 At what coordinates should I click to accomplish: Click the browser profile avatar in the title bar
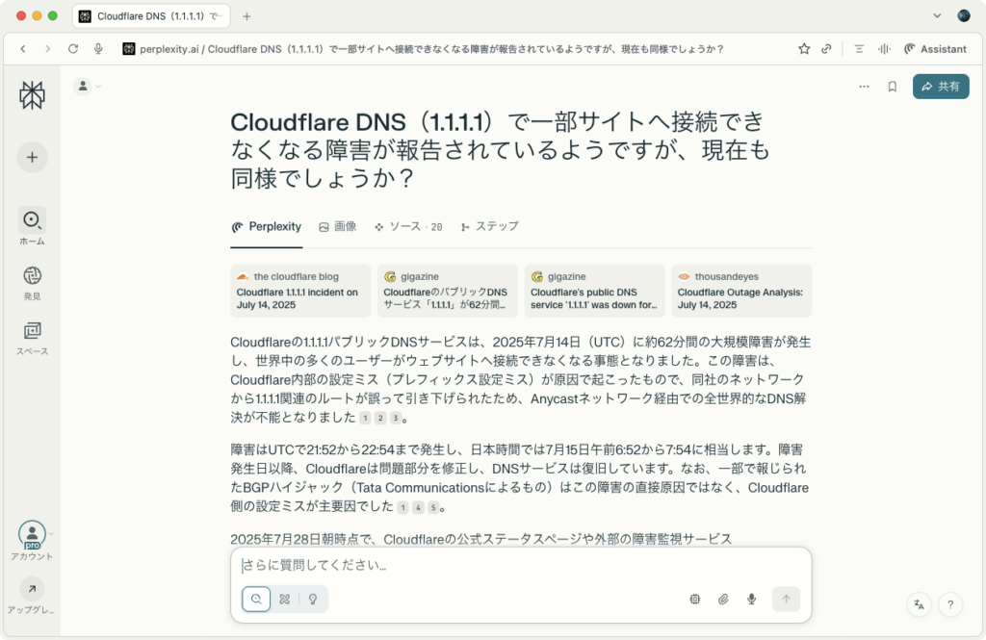pos(963,16)
